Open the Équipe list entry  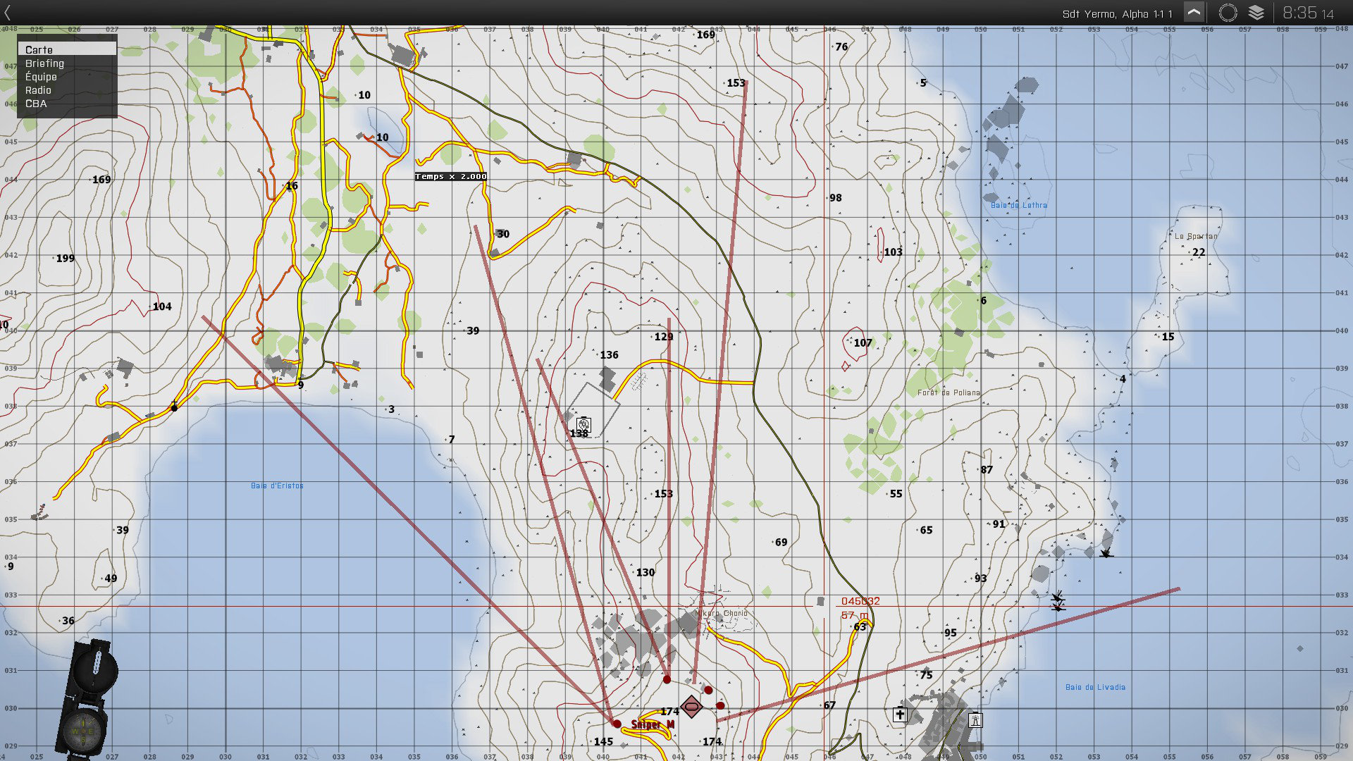[41, 77]
